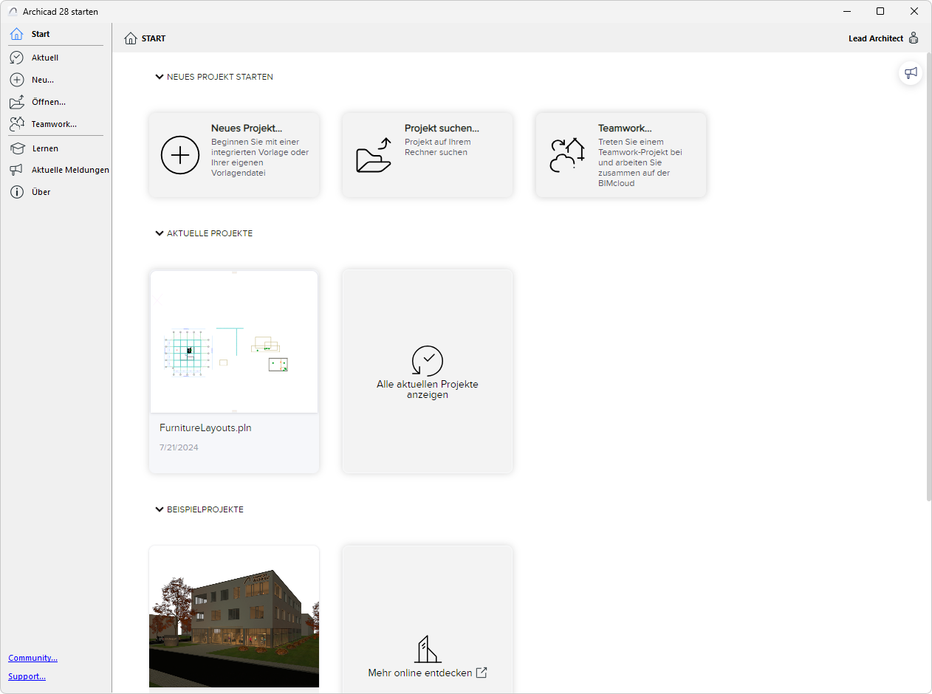Screen dimensions: 932x694
Task: Open the Community... link
Action: click(32, 658)
